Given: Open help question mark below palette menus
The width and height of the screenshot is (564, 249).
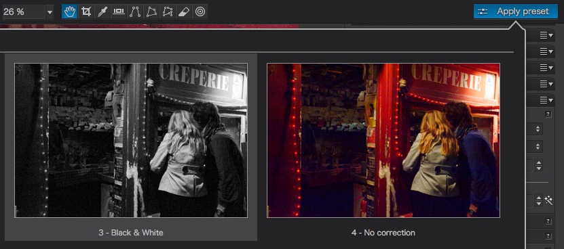Looking at the screenshot, I should point(548,114).
